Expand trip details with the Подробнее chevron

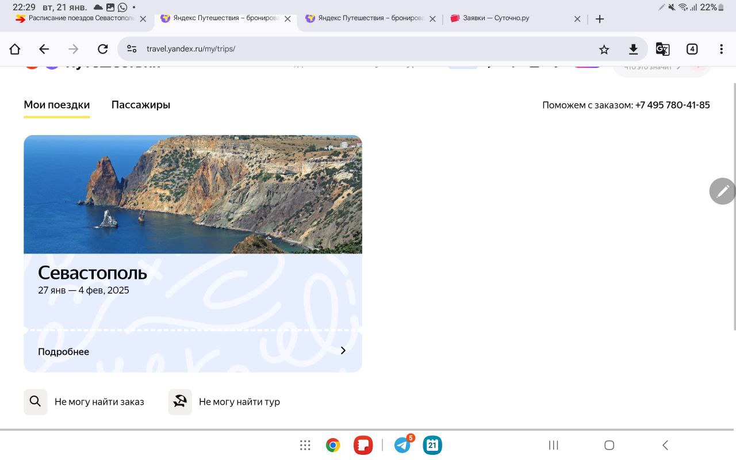pyautogui.click(x=343, y=351)
